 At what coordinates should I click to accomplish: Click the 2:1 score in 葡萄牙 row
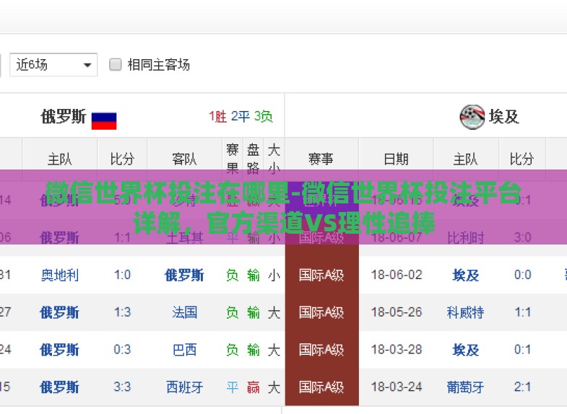[x=522, y=387]
